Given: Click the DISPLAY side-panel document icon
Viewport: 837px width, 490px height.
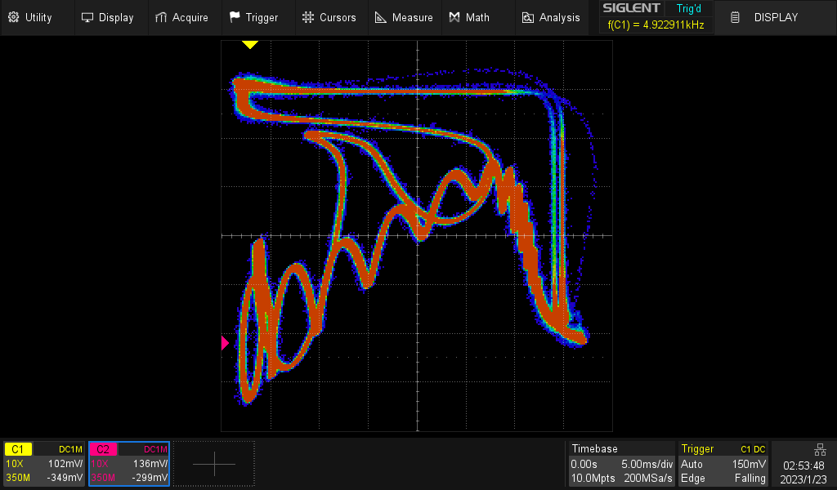Looking at the screenshot, I should tap(736, 17).
